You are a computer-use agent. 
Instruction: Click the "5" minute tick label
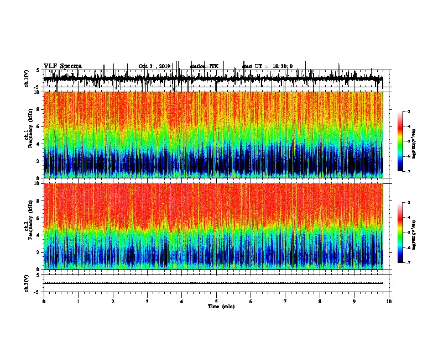tap(216, 302)
